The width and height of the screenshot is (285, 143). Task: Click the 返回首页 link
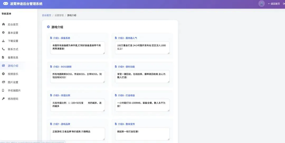(x=274, y=4)
